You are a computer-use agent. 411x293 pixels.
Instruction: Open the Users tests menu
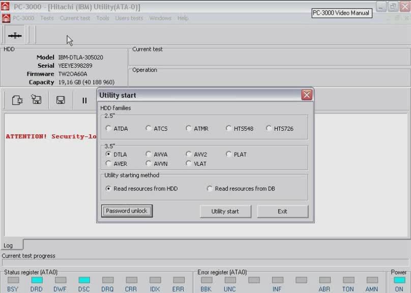point(129,18)
